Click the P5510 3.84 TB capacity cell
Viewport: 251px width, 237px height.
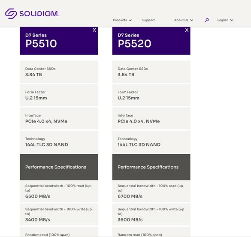(x=59, y=72)
